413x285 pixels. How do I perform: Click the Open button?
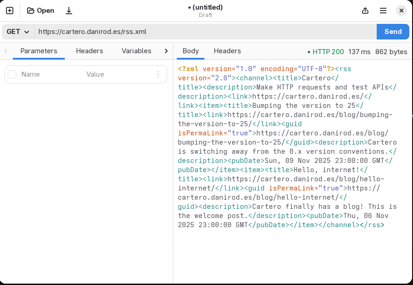40,10
